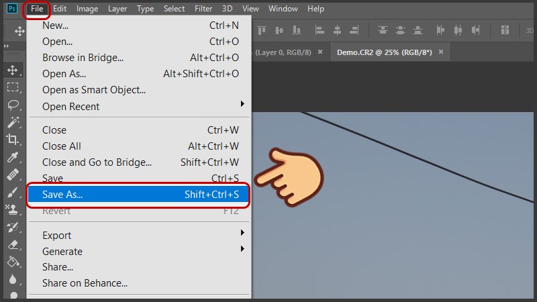The height and width of the screenshot is (302, 537).
Task: Open the Type menu
Action: 145,9
